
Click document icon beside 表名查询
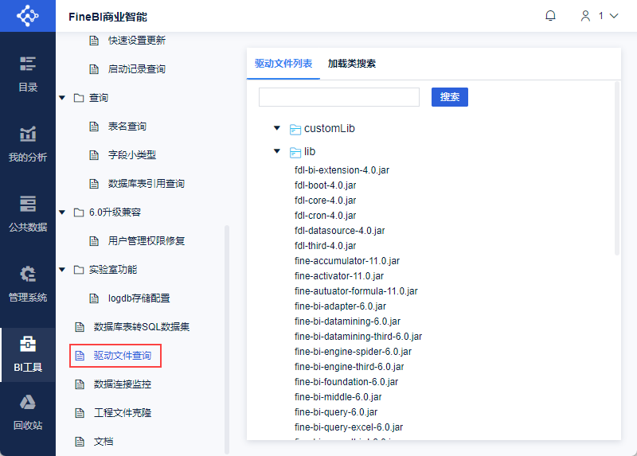point(94,127)
